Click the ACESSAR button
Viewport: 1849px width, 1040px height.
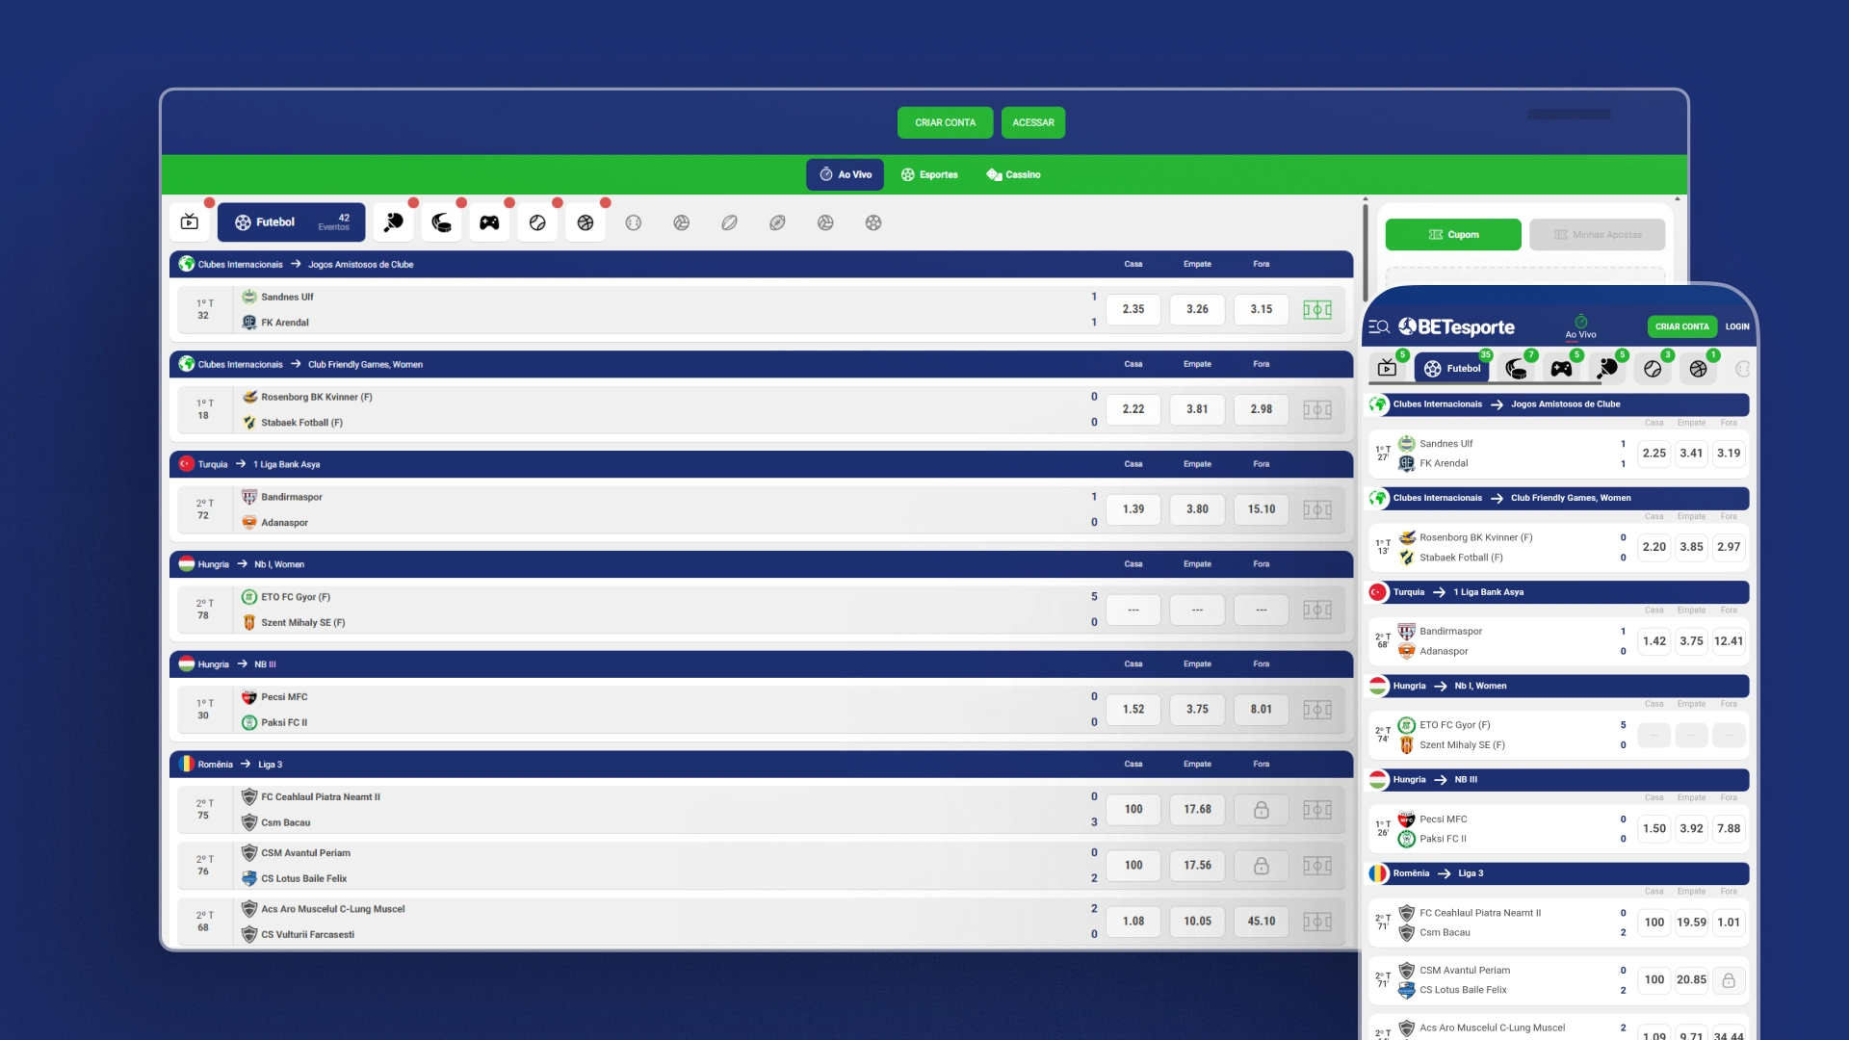[1032, 122]
